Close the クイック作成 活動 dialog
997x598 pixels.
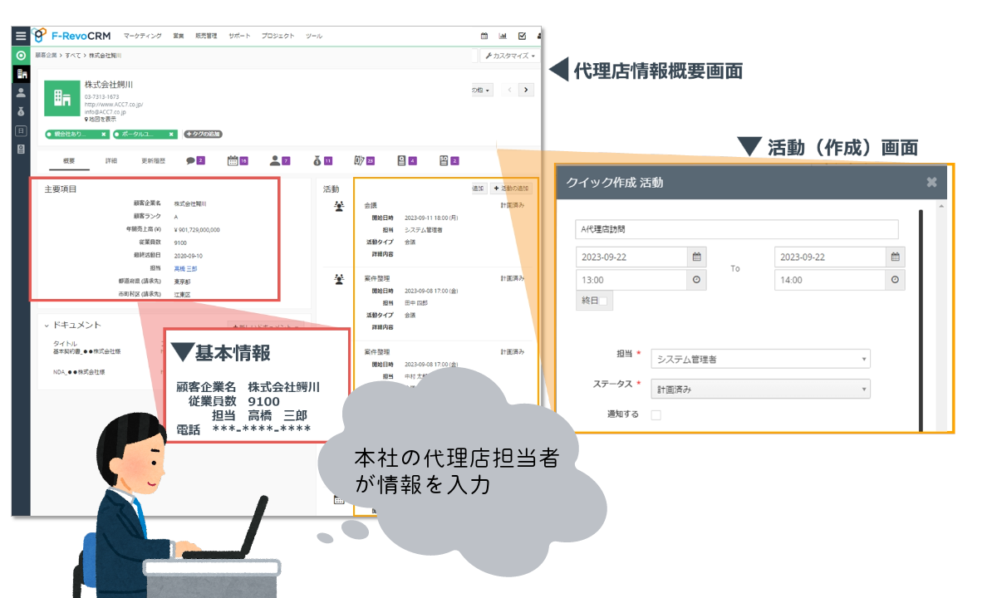click(931, 182)
